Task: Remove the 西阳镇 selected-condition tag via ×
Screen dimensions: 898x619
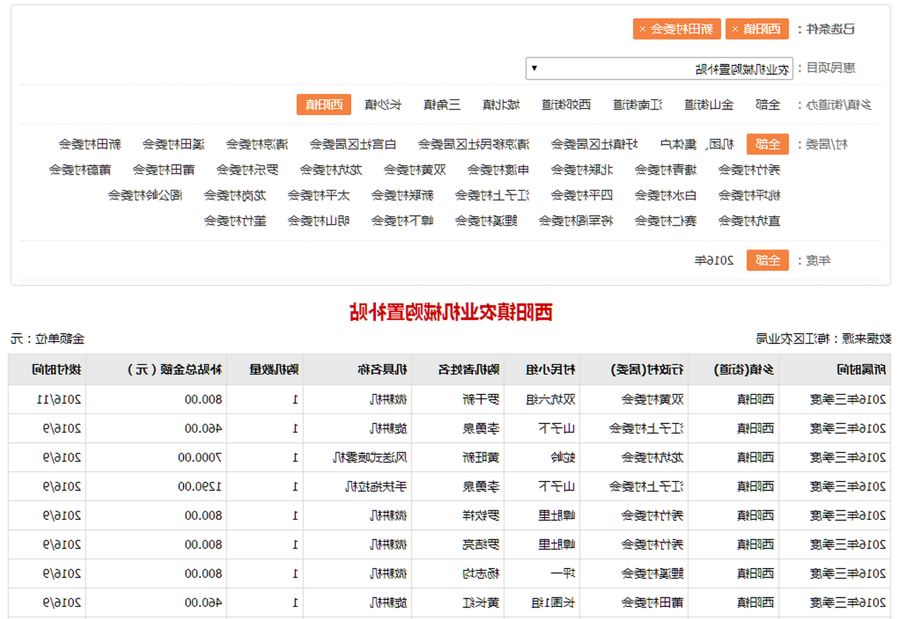Action: click(735, 29)
